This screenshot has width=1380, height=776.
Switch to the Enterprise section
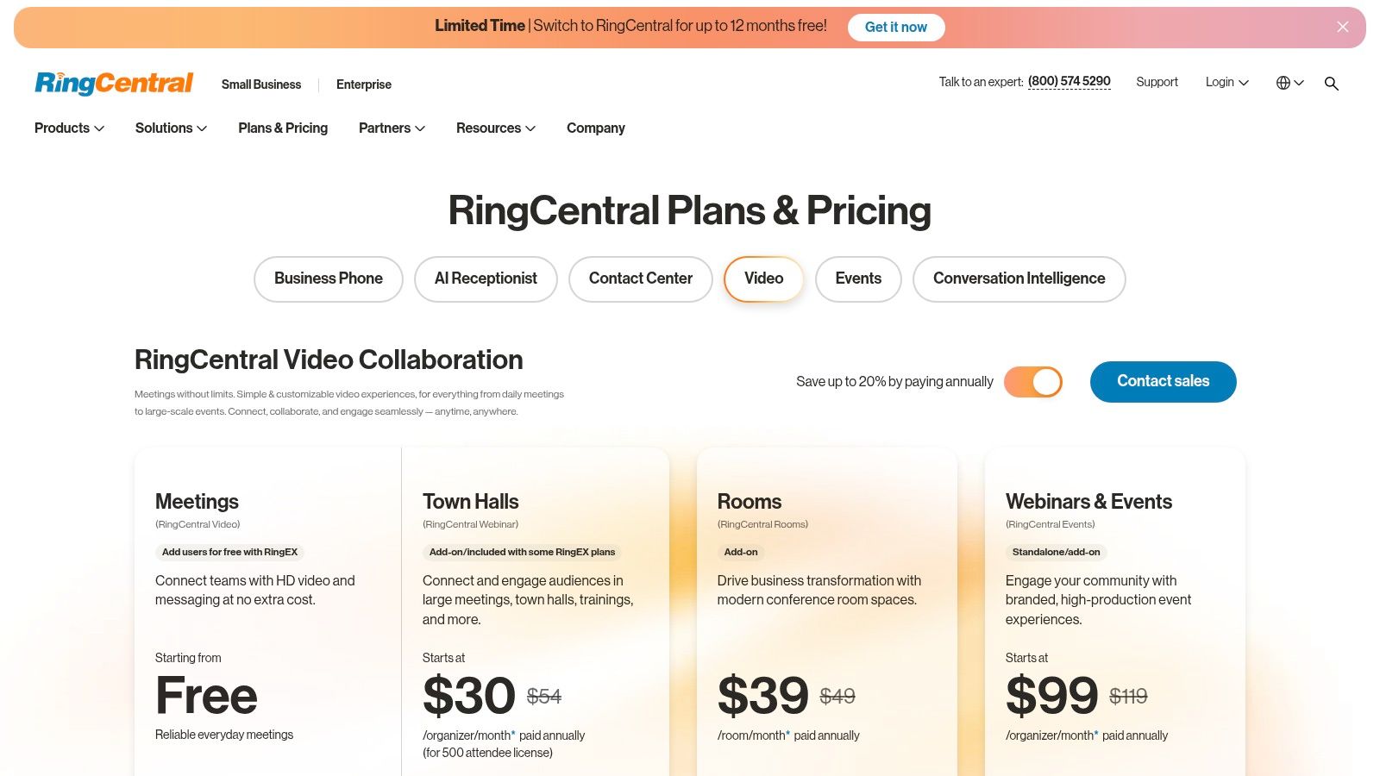click(363, 84)
